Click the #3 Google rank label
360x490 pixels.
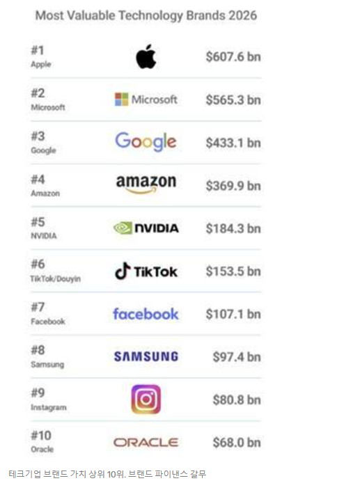point(43,143)
